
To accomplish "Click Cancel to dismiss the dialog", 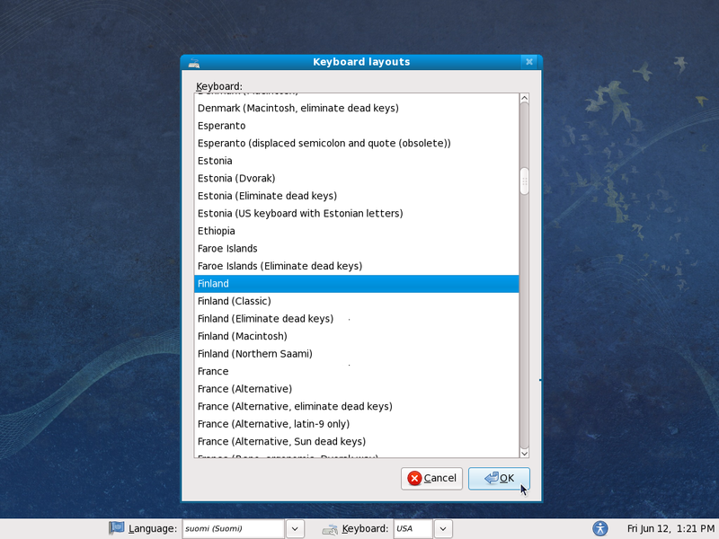I will [x=431, y=479].
